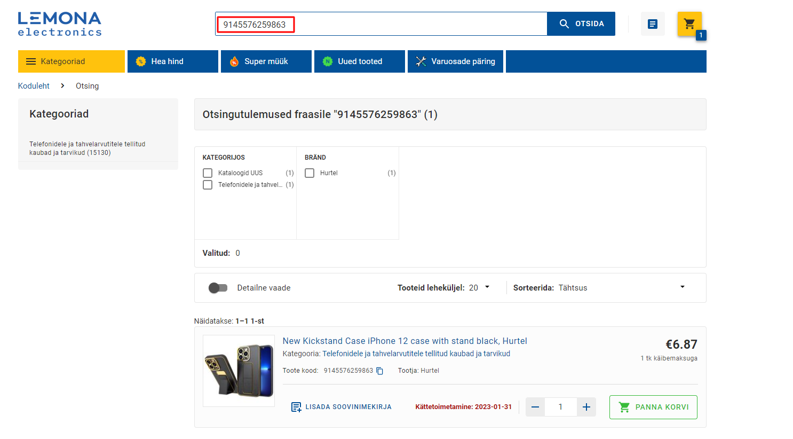Go to Koduleht breadcrumb link
Viewport: 793px width, 439px height.
click(x=34, y=86)
